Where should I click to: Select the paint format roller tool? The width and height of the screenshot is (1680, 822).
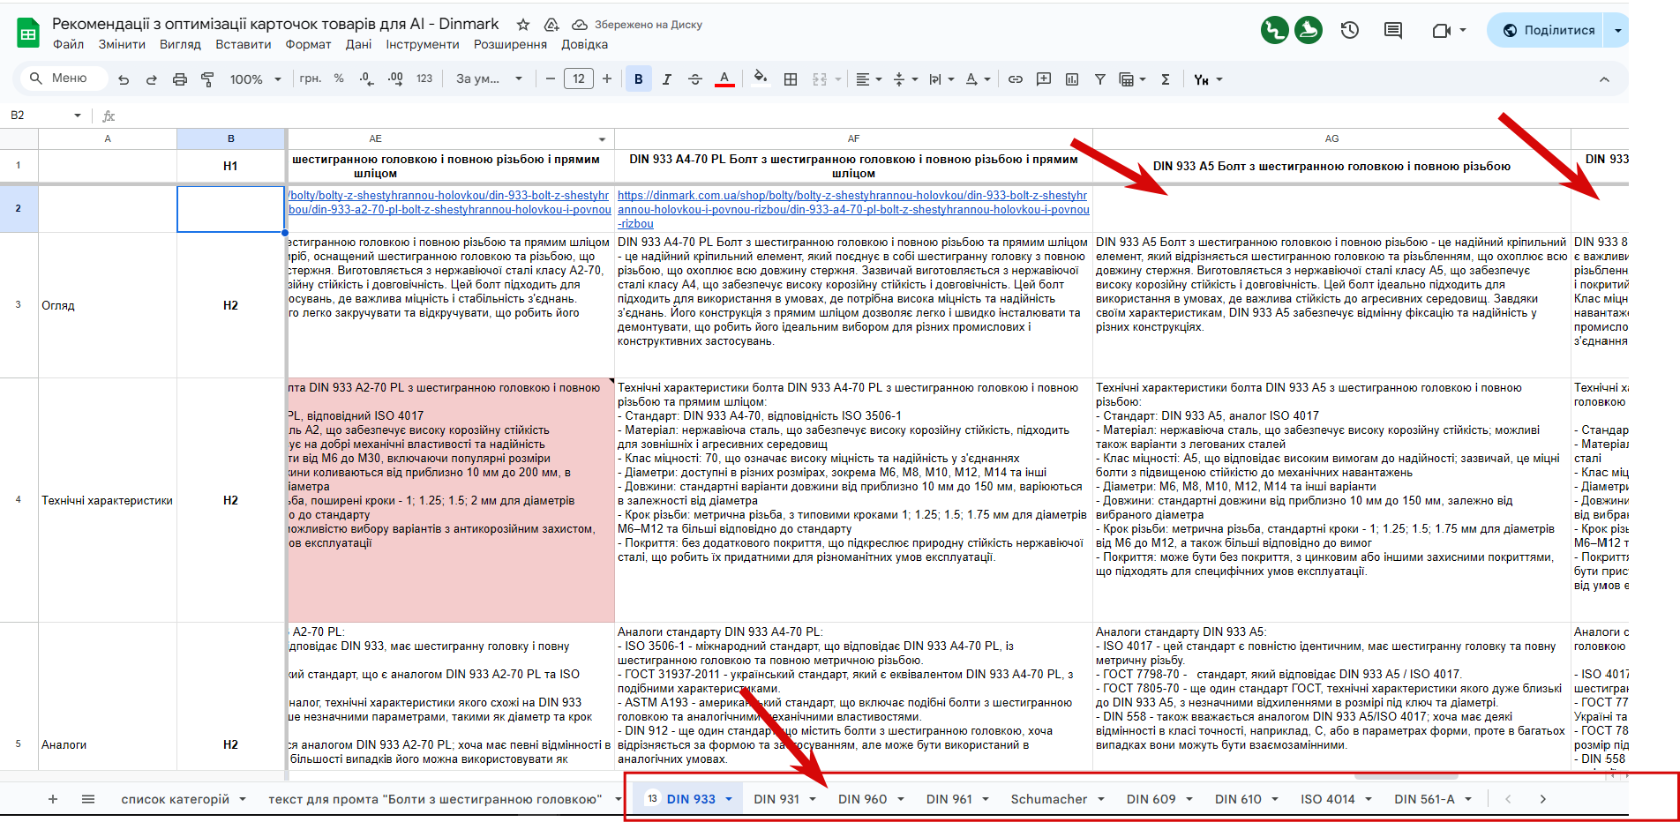[208, 79]
